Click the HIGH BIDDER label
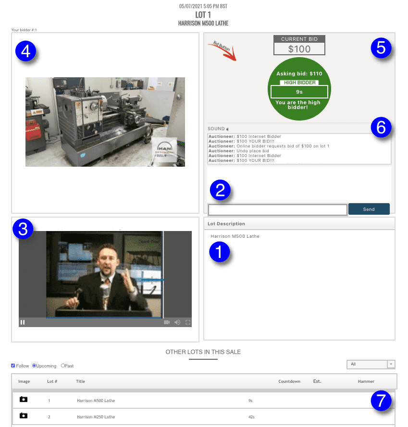 click(299, 82)
